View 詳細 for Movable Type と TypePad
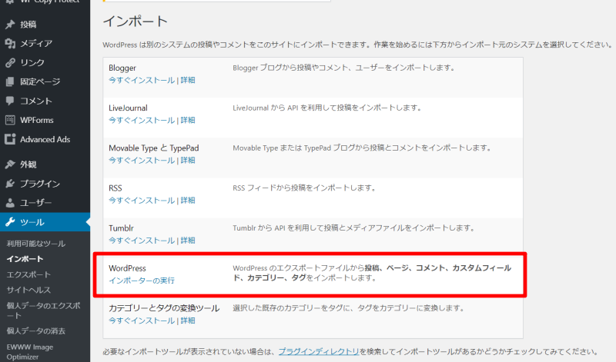The width and height of the screenshot is (616, 362). [188, 160]
